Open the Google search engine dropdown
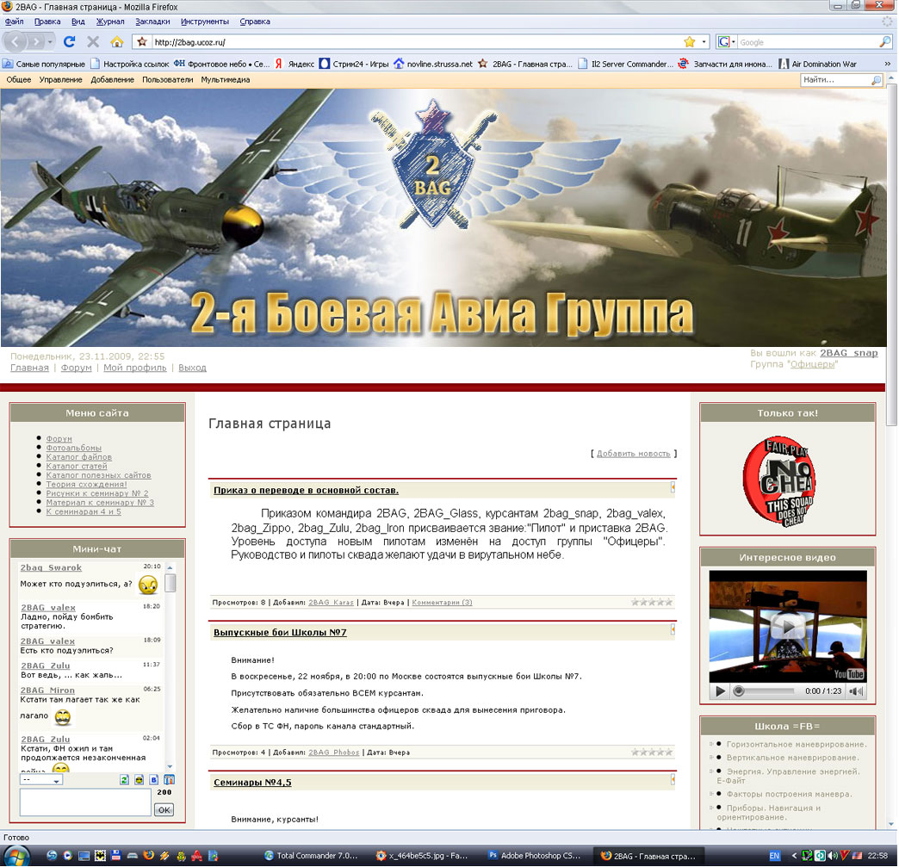 [726, 41]
